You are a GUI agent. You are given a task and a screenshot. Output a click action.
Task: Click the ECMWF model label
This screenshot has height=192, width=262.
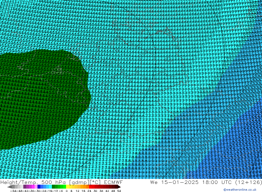113,182
